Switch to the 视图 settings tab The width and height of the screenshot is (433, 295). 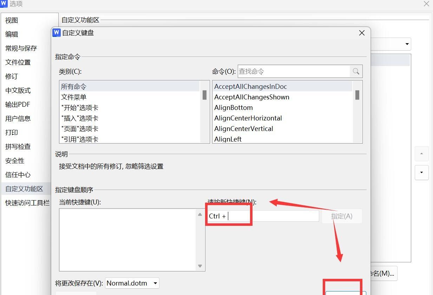pos(12,20)
